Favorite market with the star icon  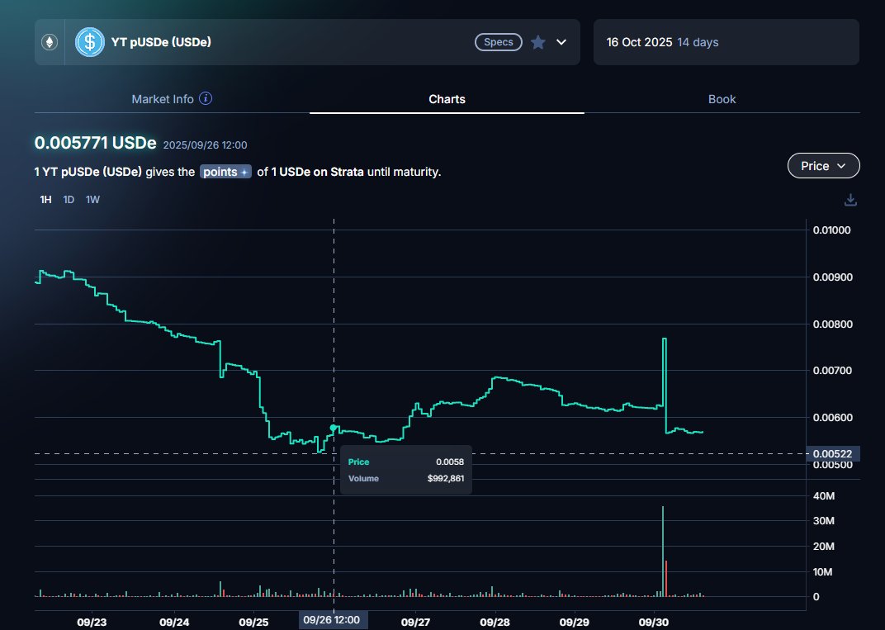pyautogui.click(x=538, y=42)
